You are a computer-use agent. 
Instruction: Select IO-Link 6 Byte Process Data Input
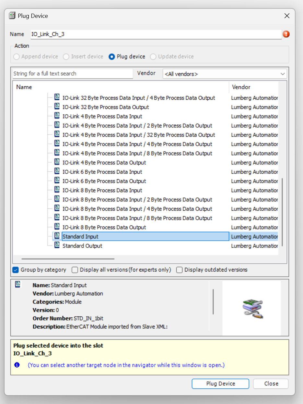point(102,172)
